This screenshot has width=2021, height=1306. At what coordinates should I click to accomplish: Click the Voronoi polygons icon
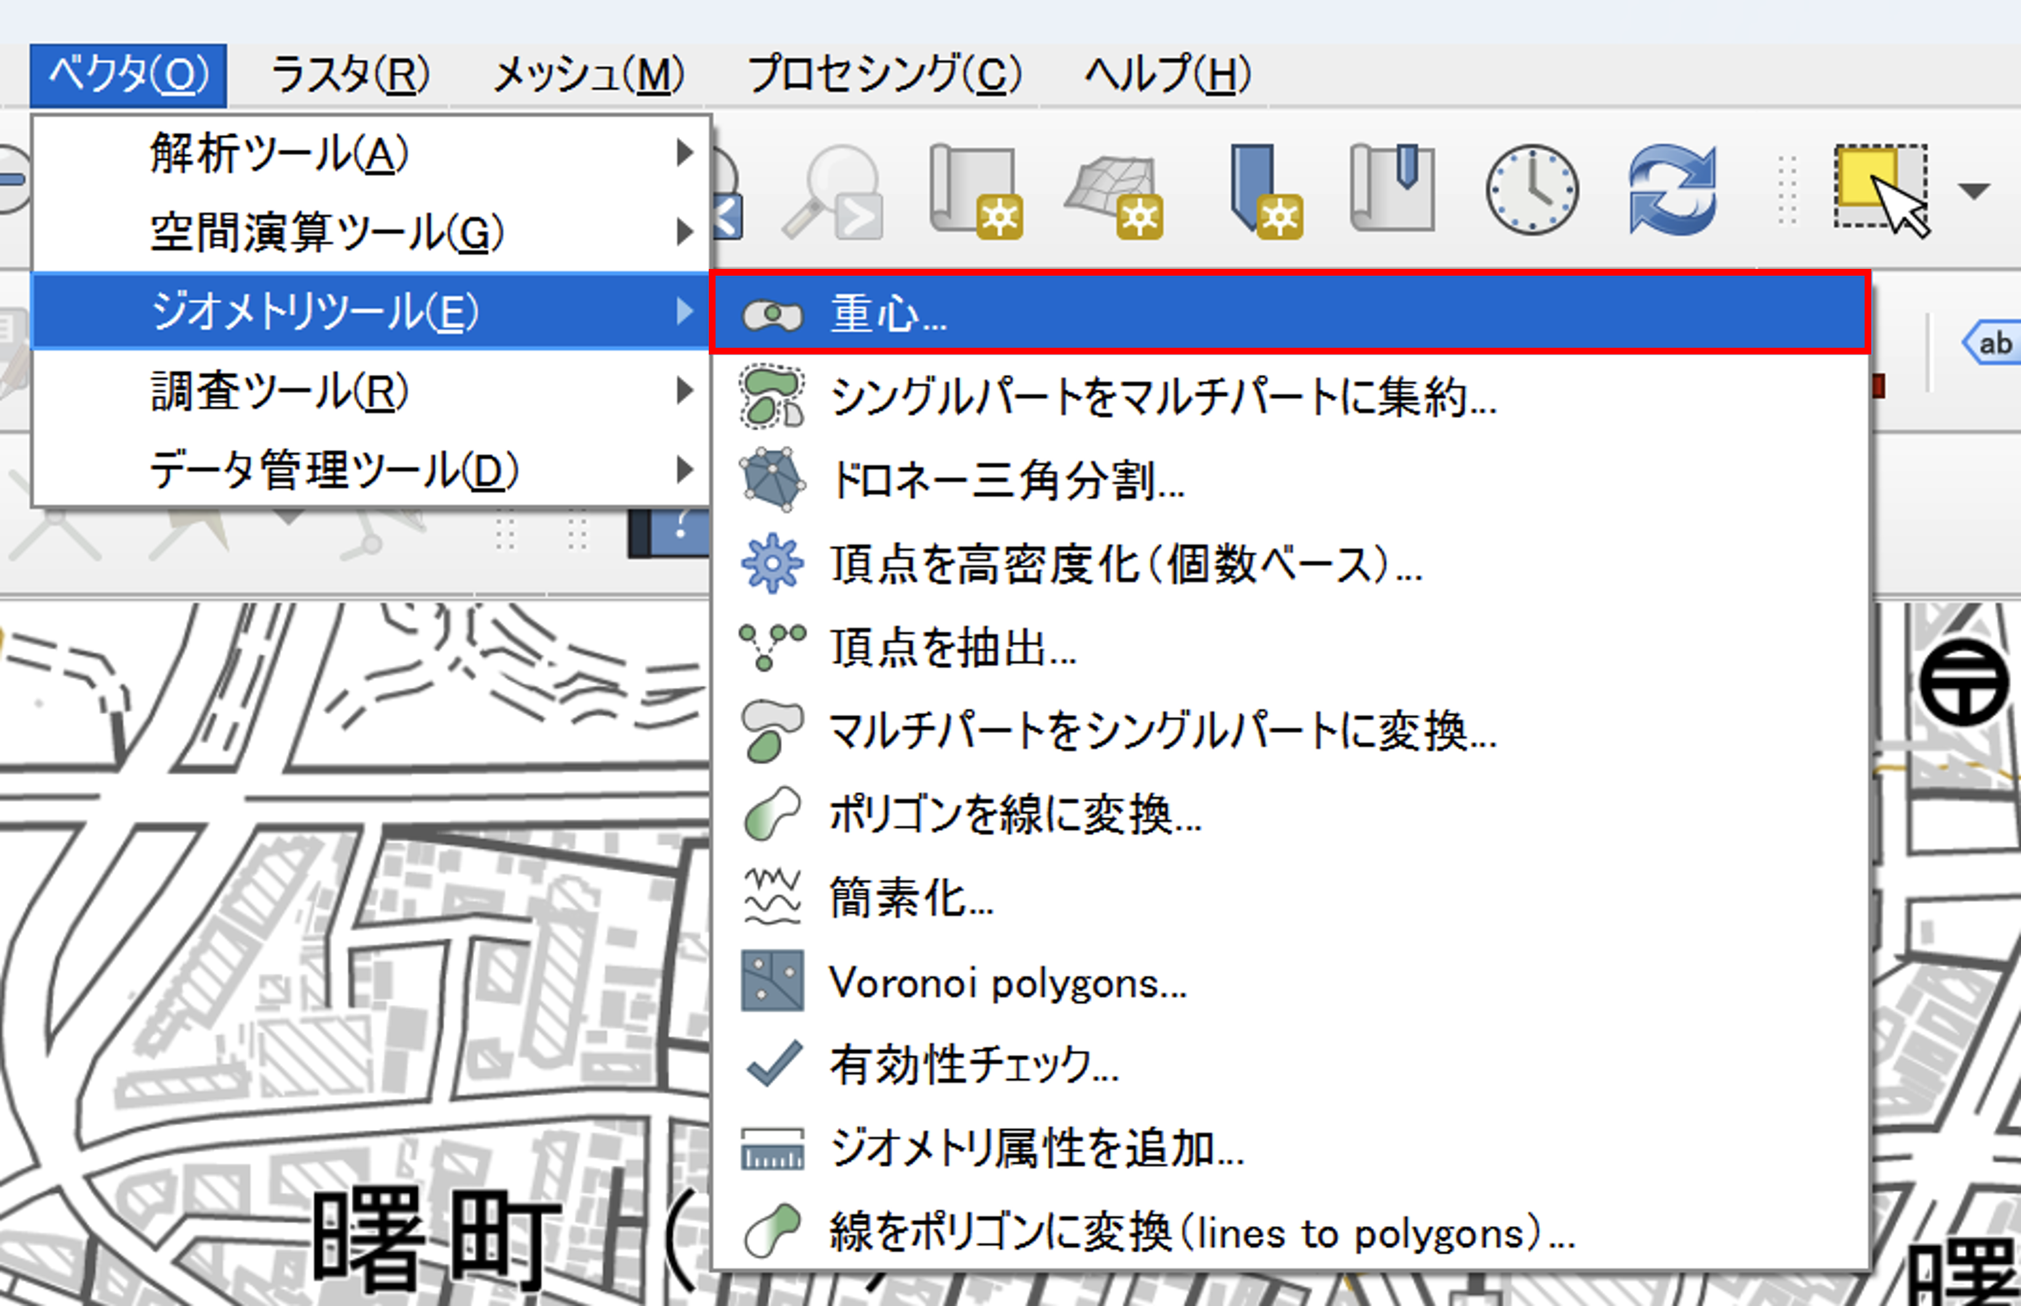coord(772,981)
